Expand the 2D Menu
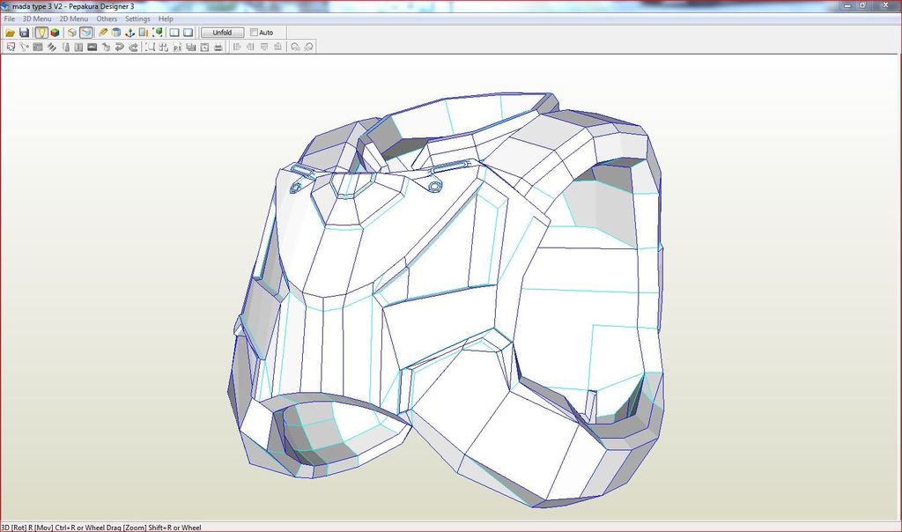Image resolution: width=902 pixels, height=532 pixels. pyautogui.click(x=74, y=18)
